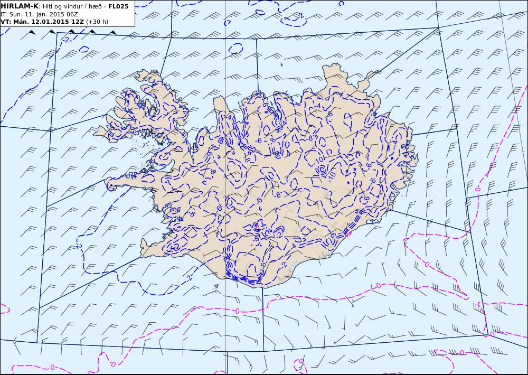This screenshot has height=375, width=528.
Task: Click the FL025 flight level label
Action: click(118, 6)
